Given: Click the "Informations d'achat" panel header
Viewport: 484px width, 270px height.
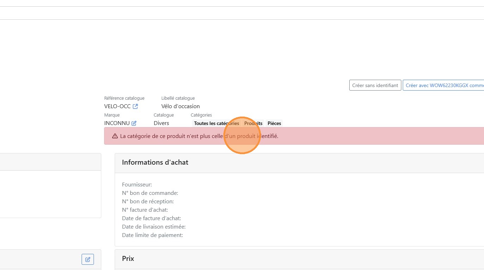Looking at the screenshot, I should 155,163.
